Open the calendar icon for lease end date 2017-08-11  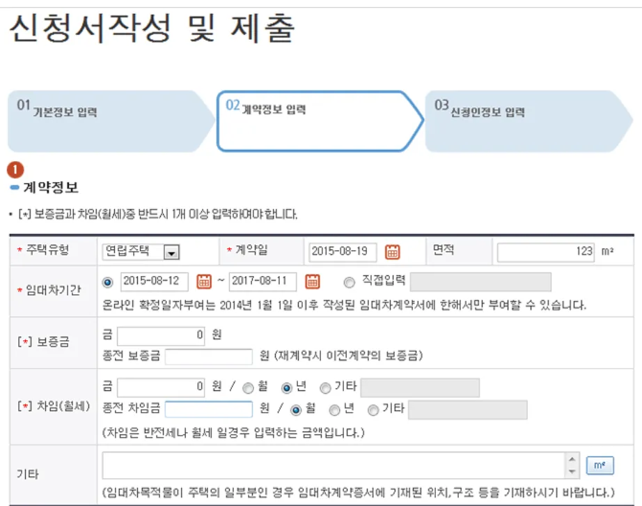(x=313, y=282)
